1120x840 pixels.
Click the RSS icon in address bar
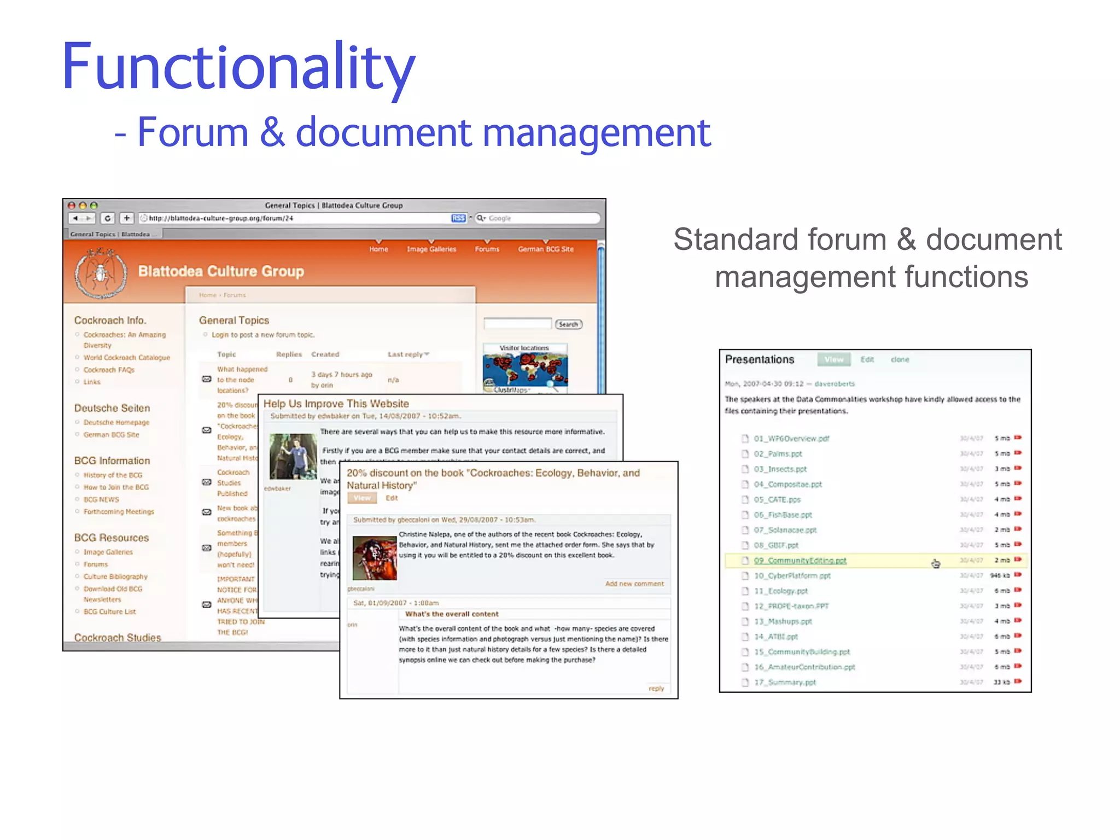click(458, 218)
